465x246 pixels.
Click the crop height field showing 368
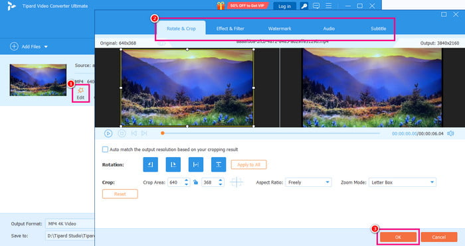point(210,182)
